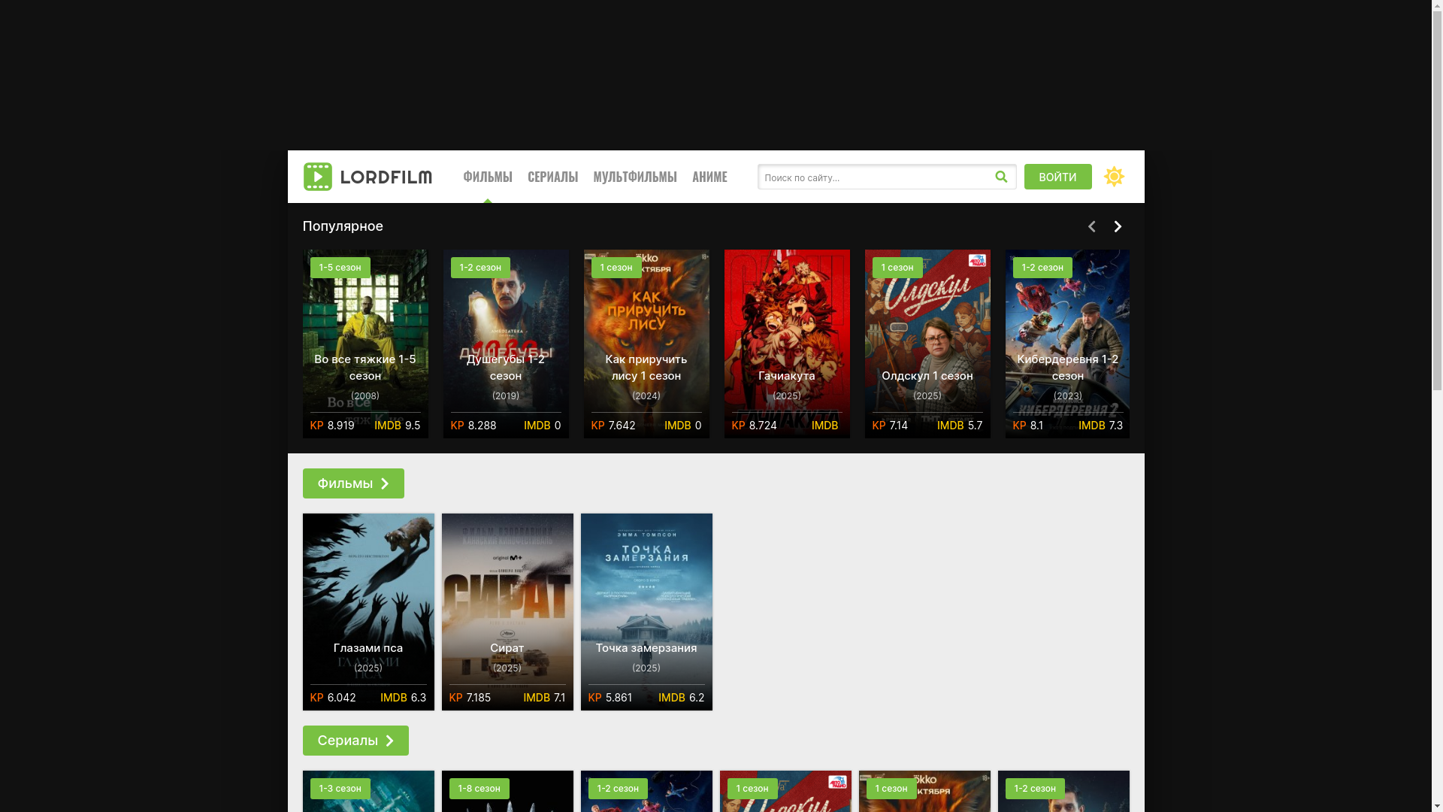
Task: Open Глазами пса movie card
Action: (368, 612)
